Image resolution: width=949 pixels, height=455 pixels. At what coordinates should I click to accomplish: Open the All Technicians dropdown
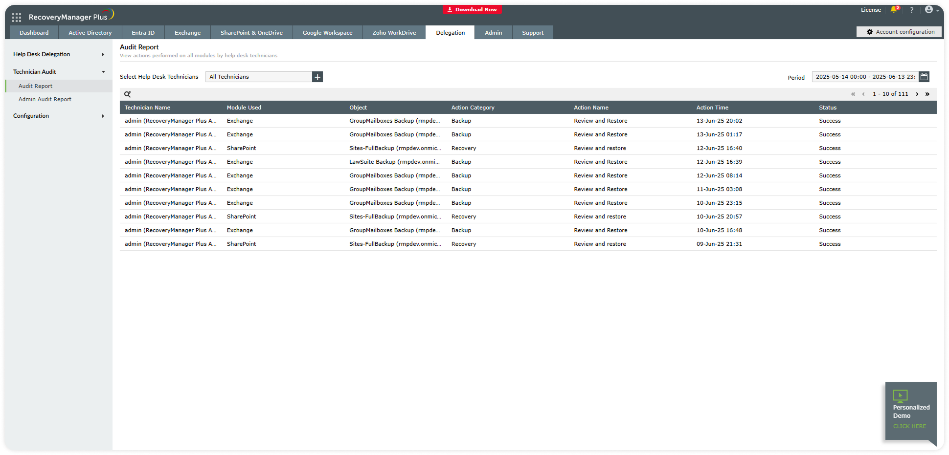click(x=259, y=77)
